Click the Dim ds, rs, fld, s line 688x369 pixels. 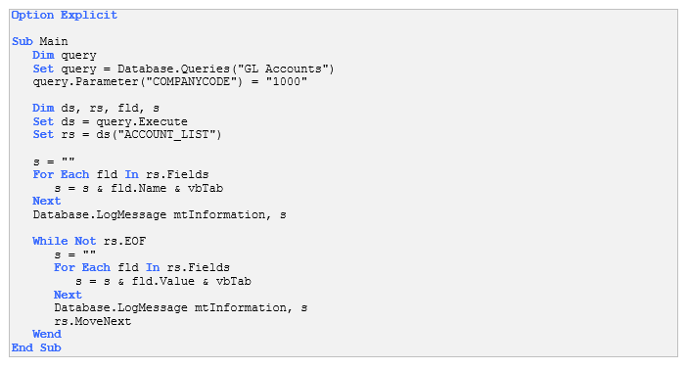tap(96, 108)
